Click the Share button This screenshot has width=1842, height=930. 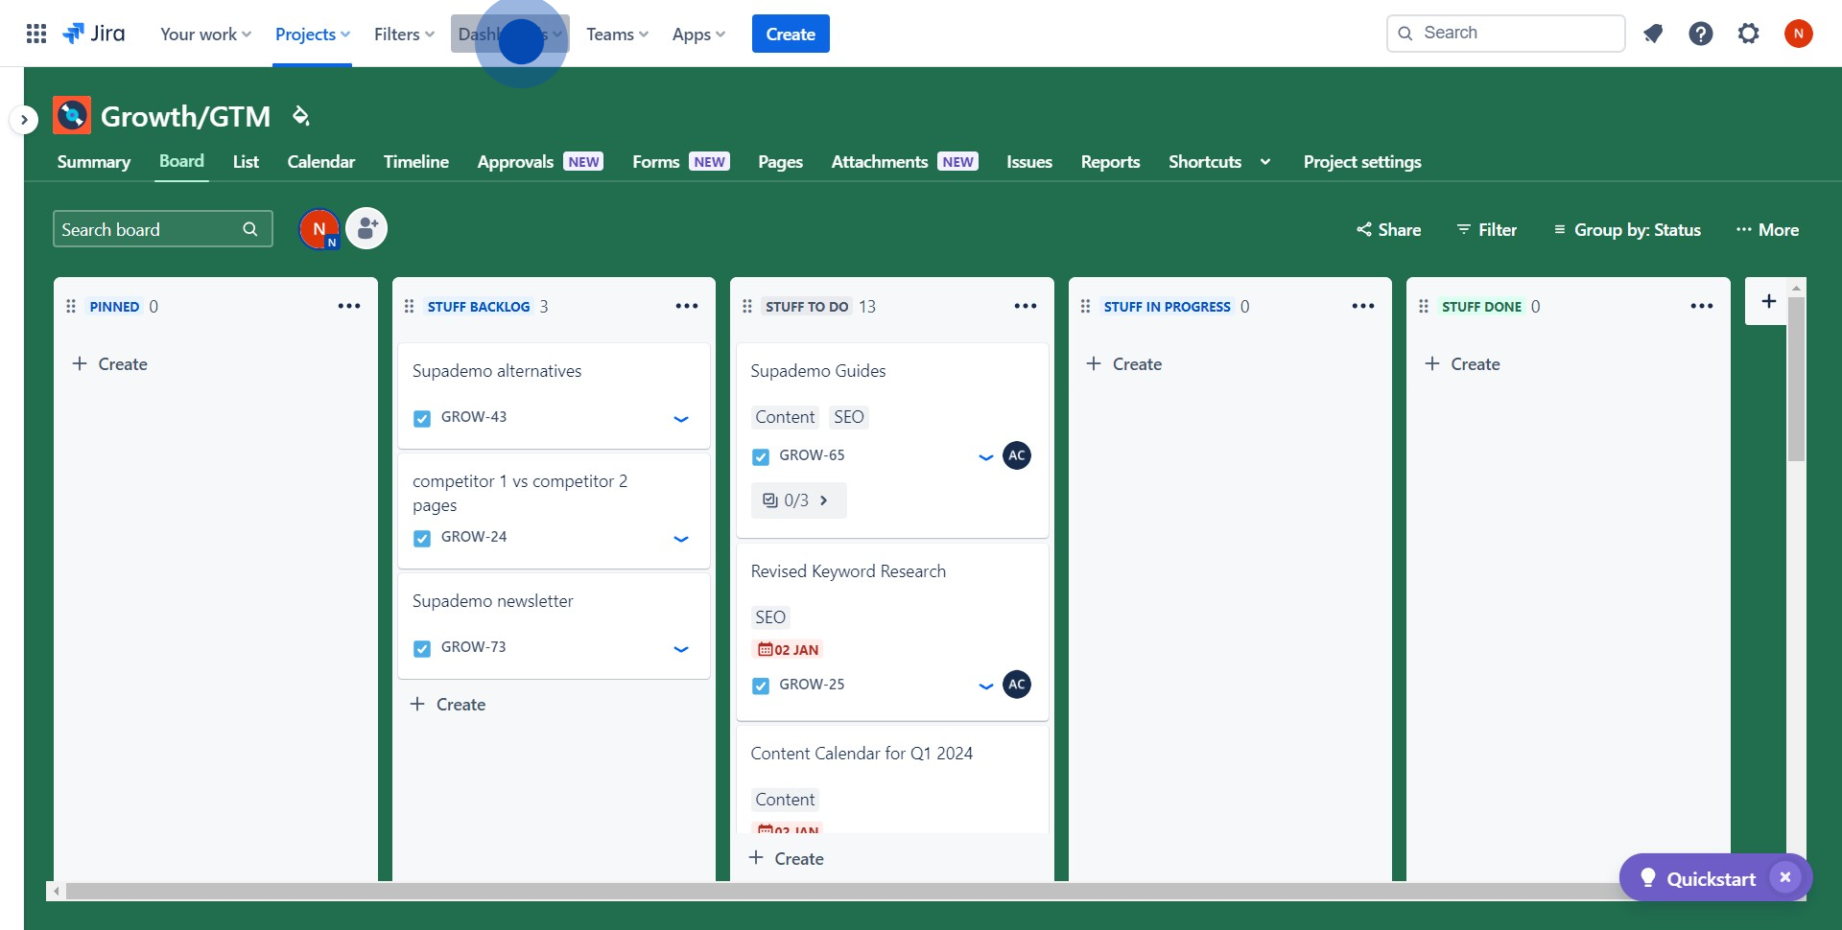pyautogui.click(x=1388, y=230)
